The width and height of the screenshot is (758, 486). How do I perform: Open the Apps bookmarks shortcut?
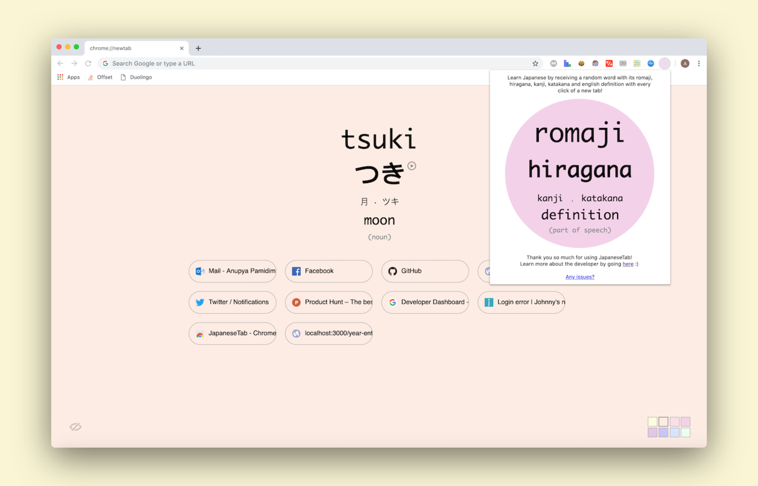point(68,78)
